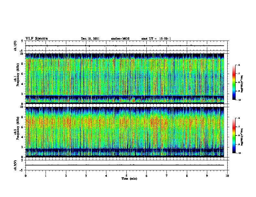The width and height of the screenshot is (256, 197).
Task: Click the "-10" tick on the ch.2 colorbar
Action: tap(239, 153)
